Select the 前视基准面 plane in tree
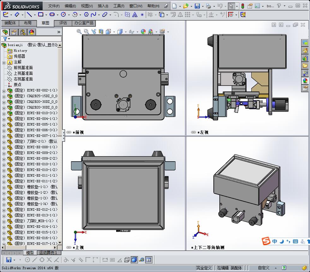The width and height of the screenshot is (310, 272). (x=23, y=68)
